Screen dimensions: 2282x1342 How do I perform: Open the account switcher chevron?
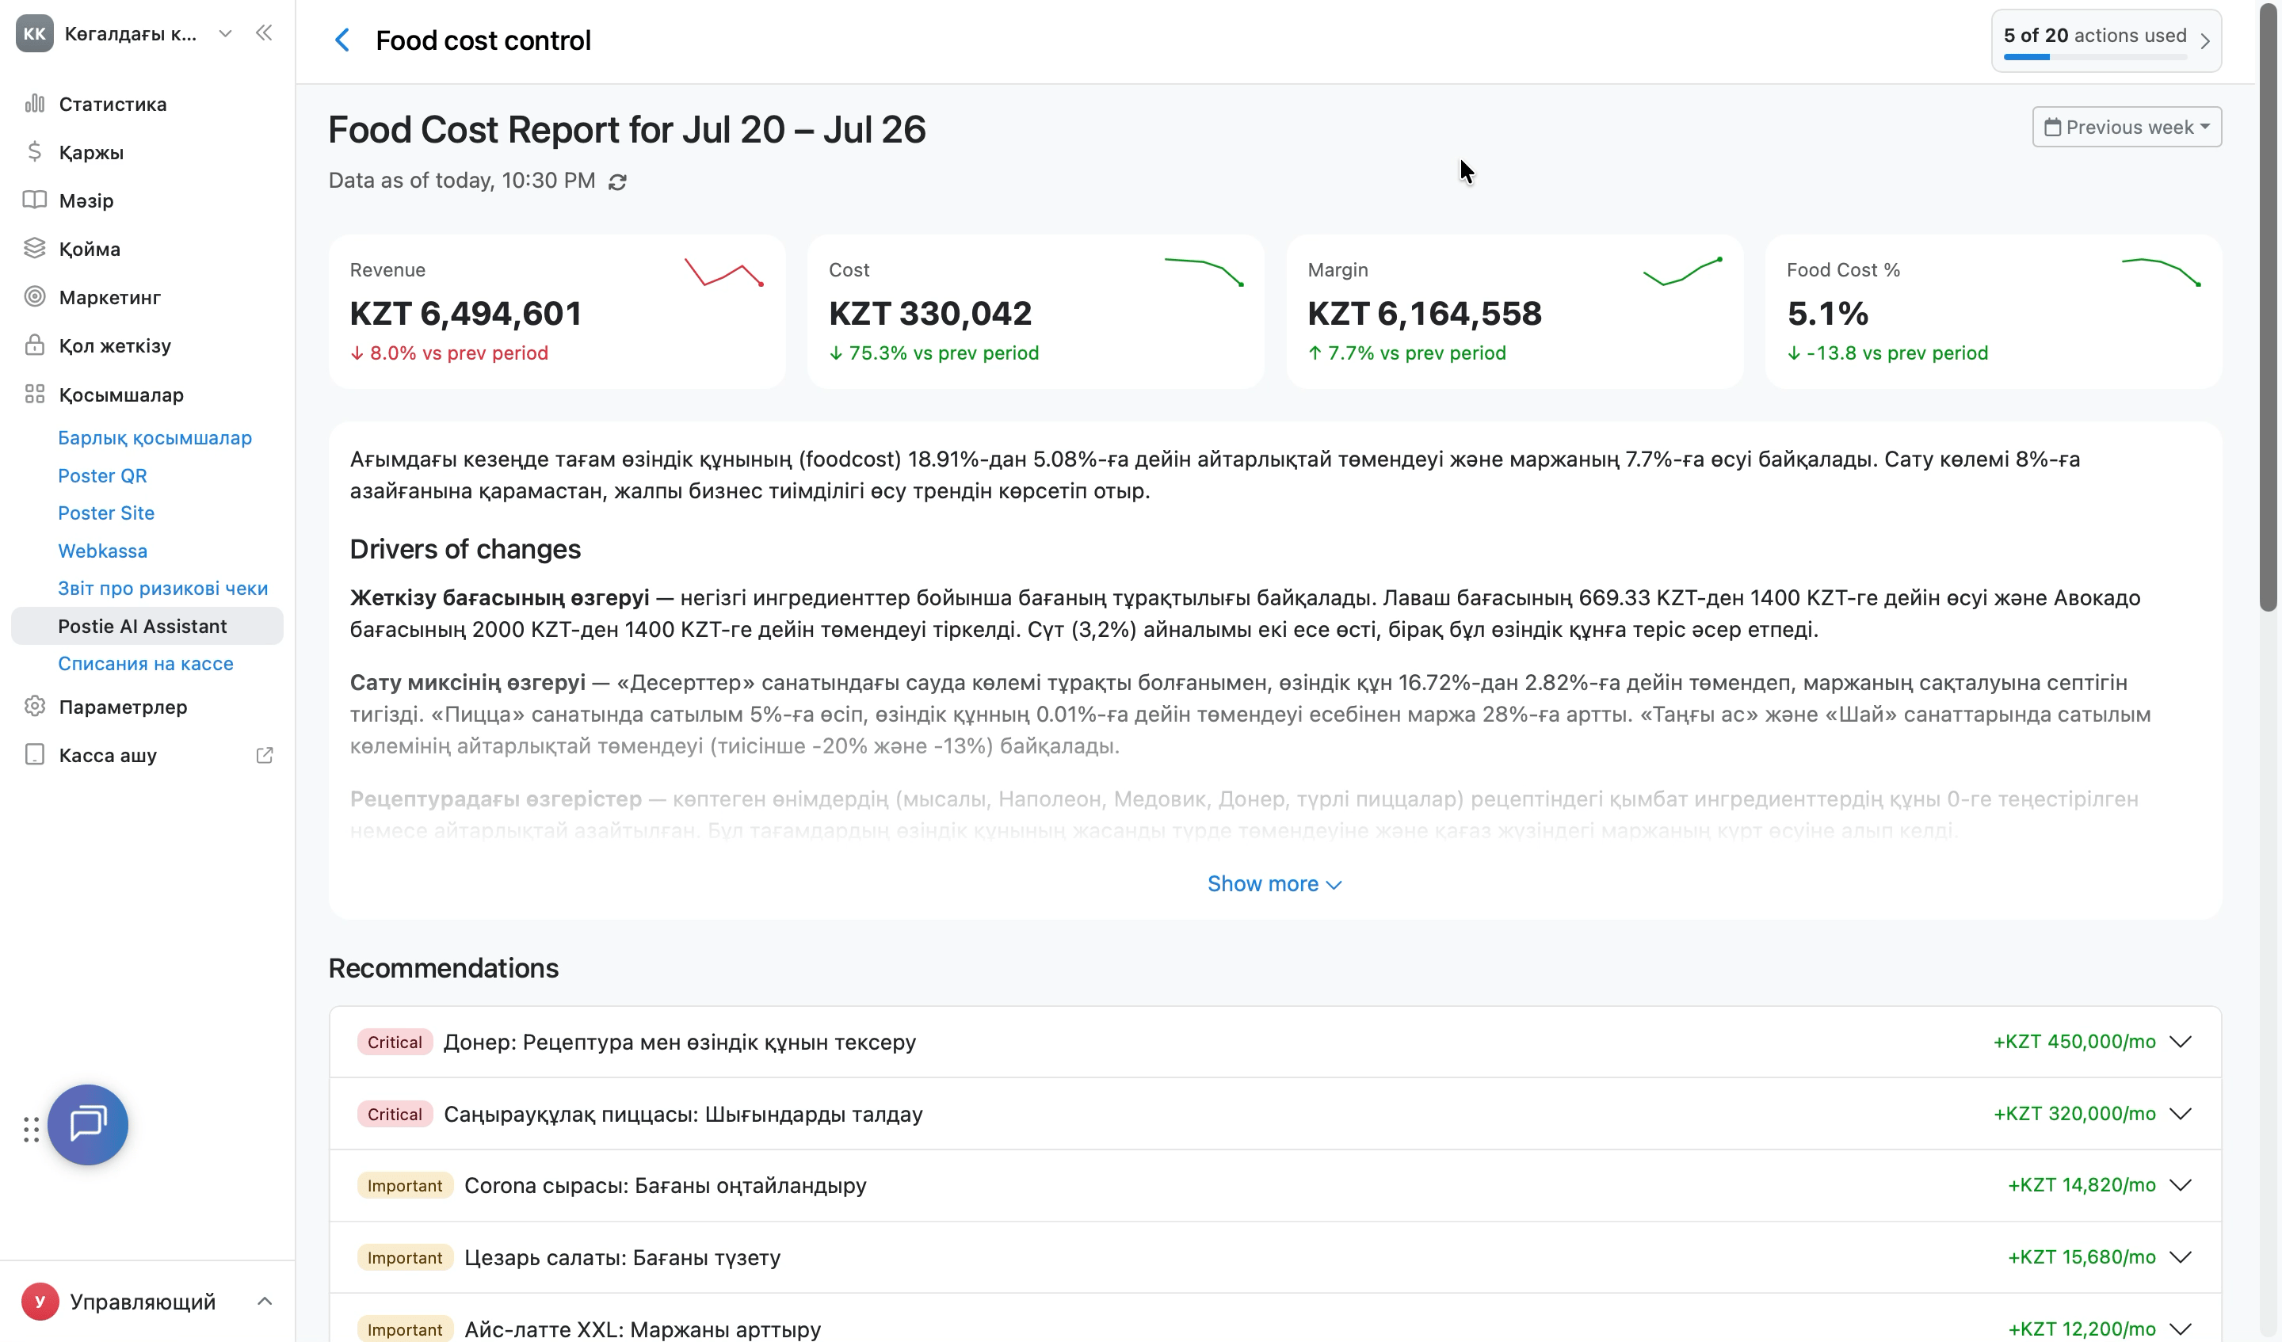point(226,33)
